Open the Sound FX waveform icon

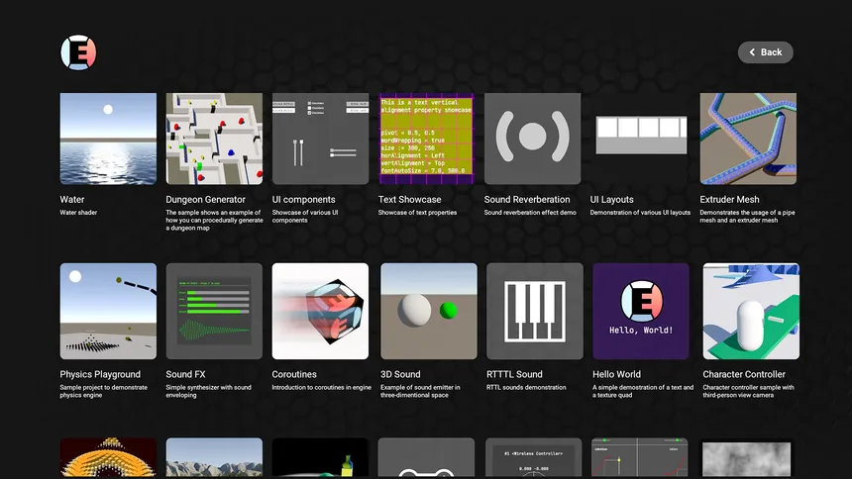(x=214, y=311)
